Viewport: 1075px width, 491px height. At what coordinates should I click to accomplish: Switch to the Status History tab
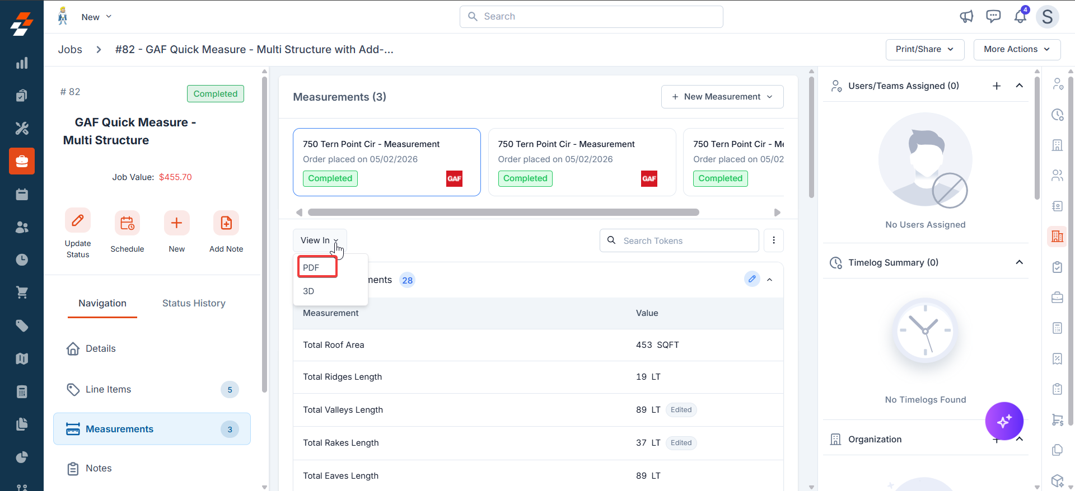click(194, 303)
